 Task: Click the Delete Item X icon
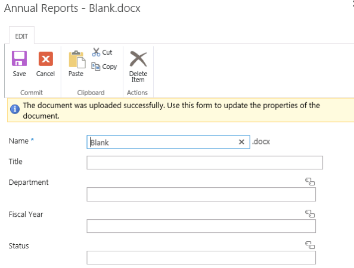[138, 59]
